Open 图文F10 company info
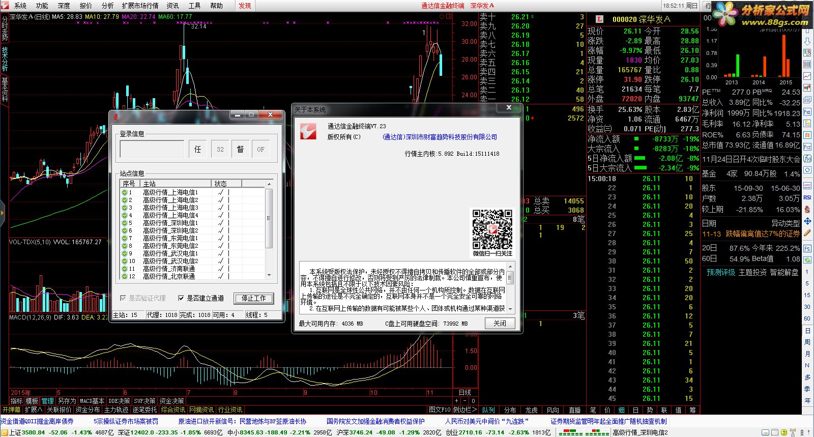Screen dimensions: 814x437 pyautogui.click(x=440, y=410)
